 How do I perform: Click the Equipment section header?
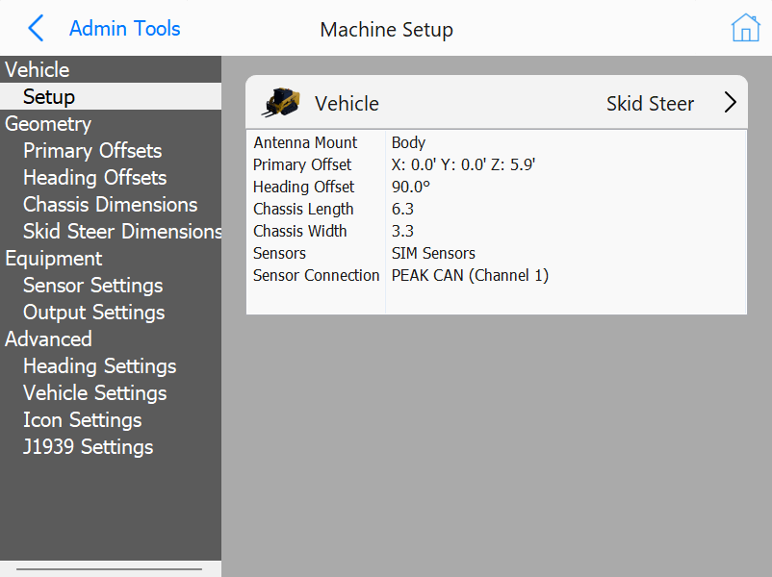click(54, 259)
